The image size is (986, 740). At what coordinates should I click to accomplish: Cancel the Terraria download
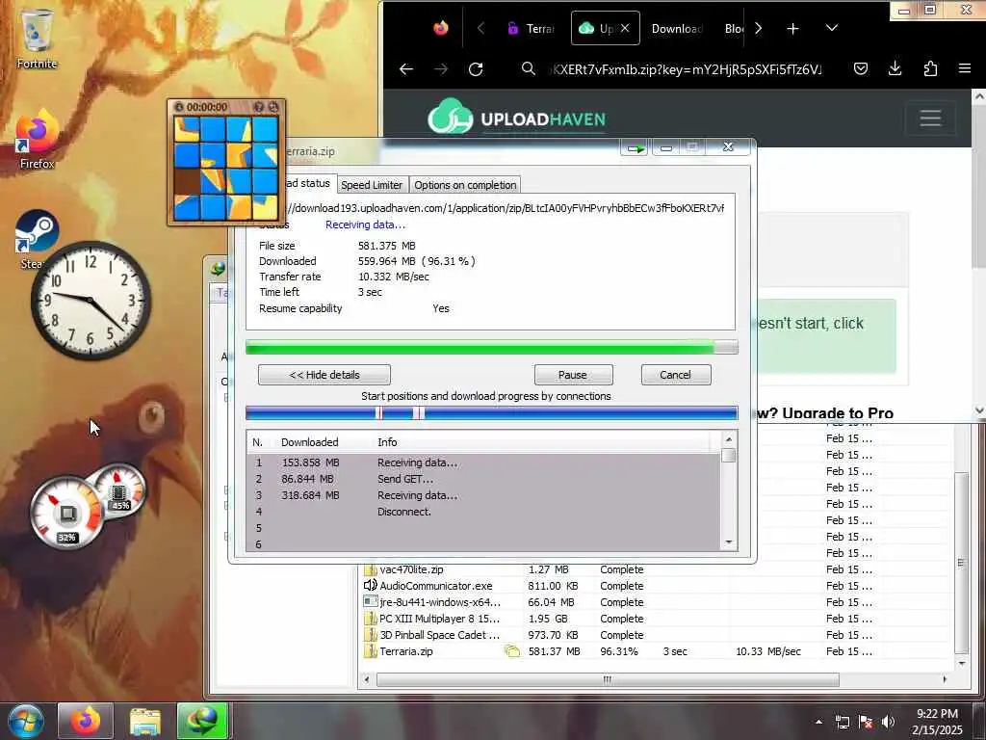click(675, 375)
